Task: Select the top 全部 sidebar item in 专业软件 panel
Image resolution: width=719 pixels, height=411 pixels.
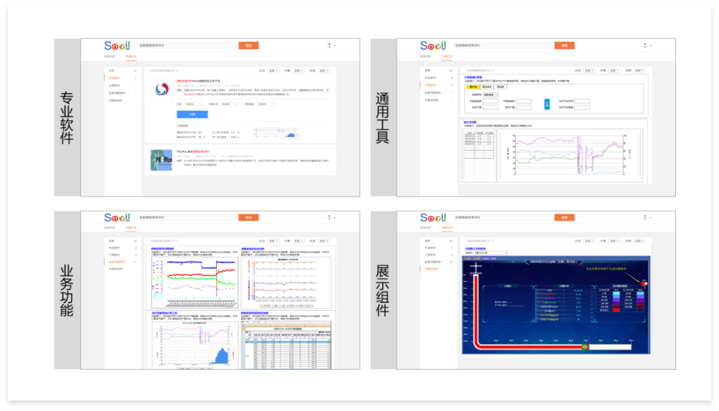Action: pyautogui.click(x=121, y=70)
